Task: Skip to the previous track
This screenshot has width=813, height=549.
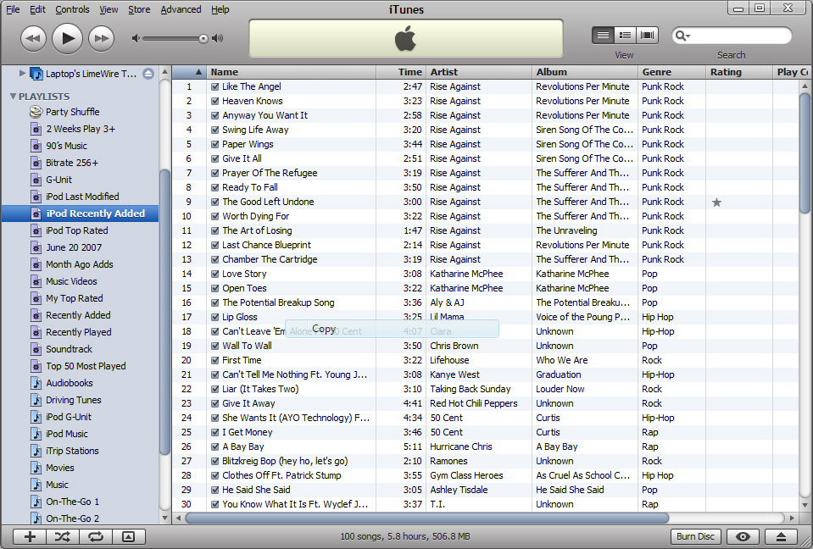Action: pos(33,39)
